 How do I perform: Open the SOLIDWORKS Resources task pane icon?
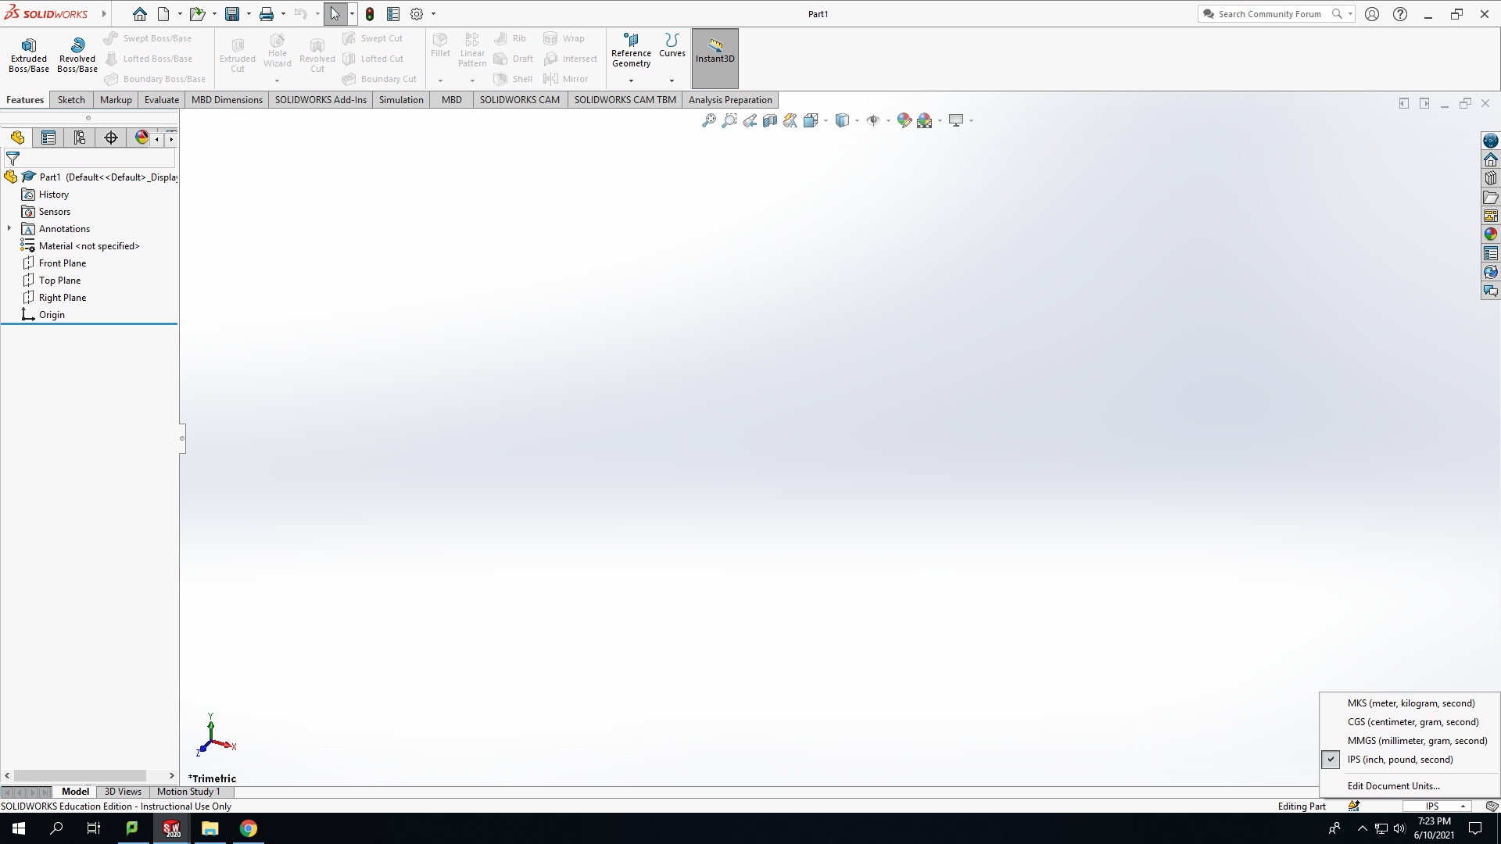(1491, 159)
